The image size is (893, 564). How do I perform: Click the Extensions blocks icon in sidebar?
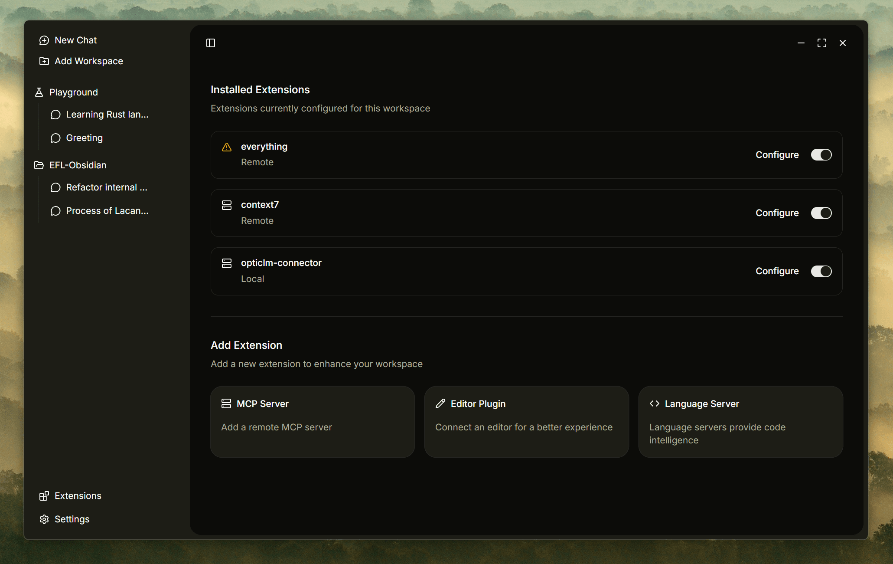point(44,496)
